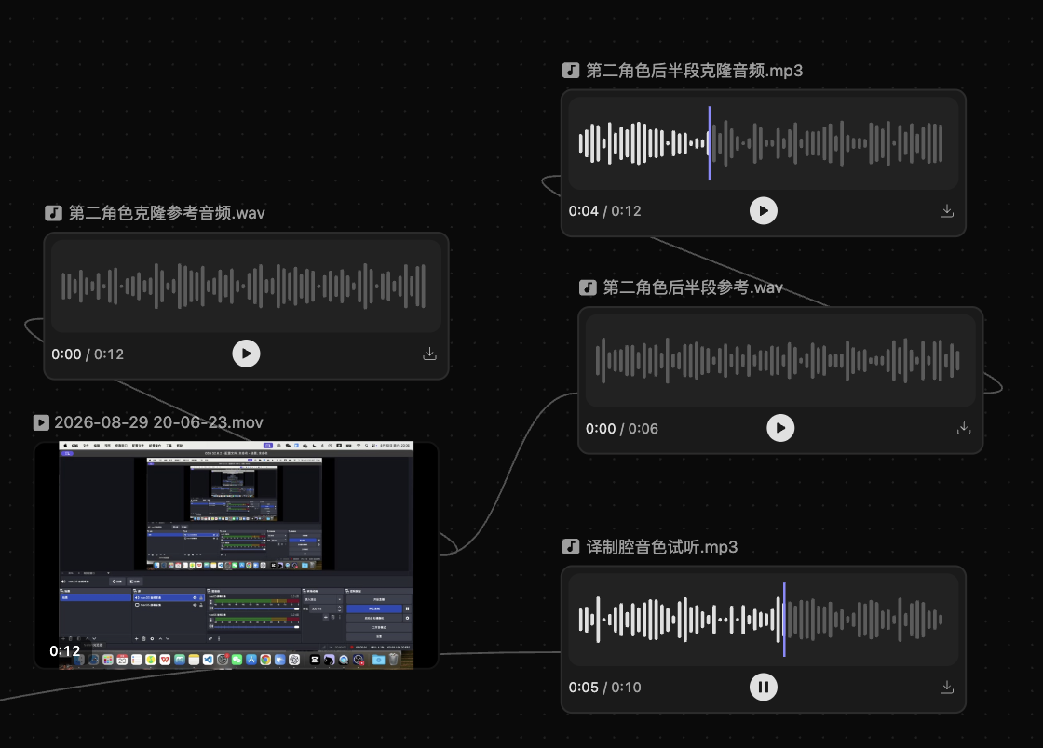Download 第二角色后半段参考.wav file
The width and height of the screenshot is (1043, 748).
pyautogui.click(x=964, y=428)
